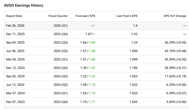Sort by the EPS YoY Change header
This screenshot has width=189, height=109.
click(175, 16)
